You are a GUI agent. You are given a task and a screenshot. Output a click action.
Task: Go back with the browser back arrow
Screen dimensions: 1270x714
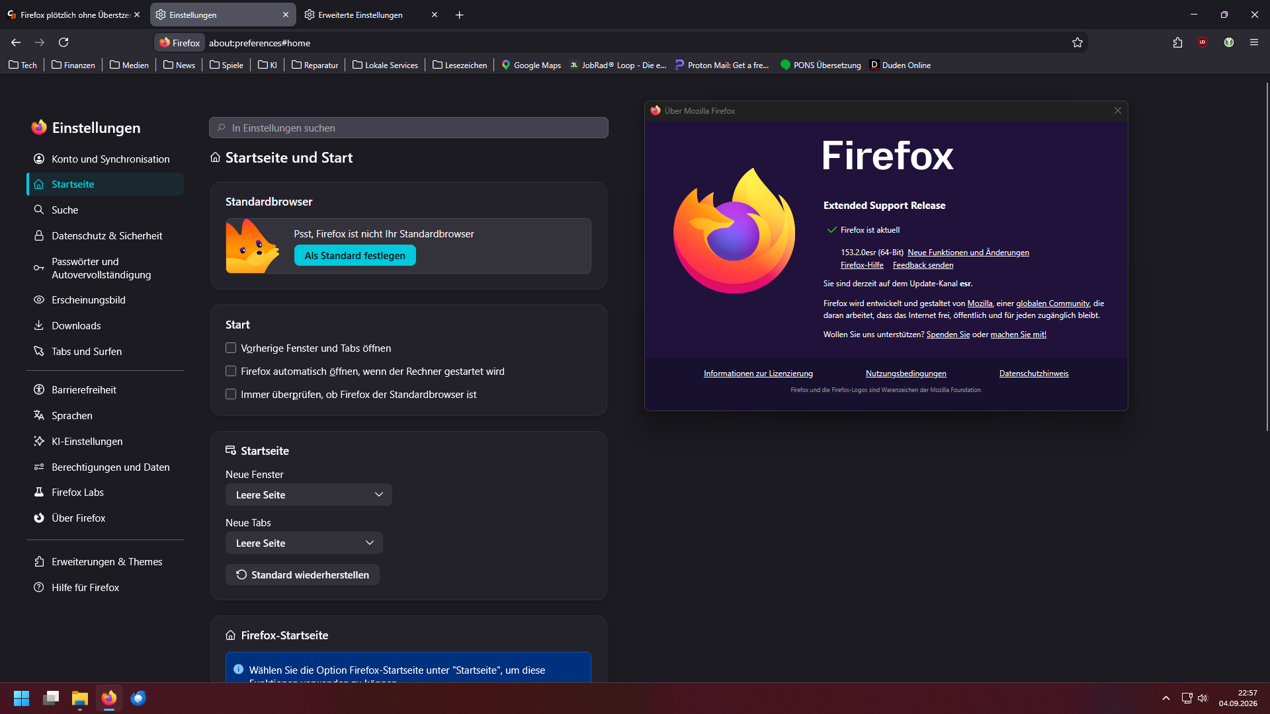pos(16,43)
